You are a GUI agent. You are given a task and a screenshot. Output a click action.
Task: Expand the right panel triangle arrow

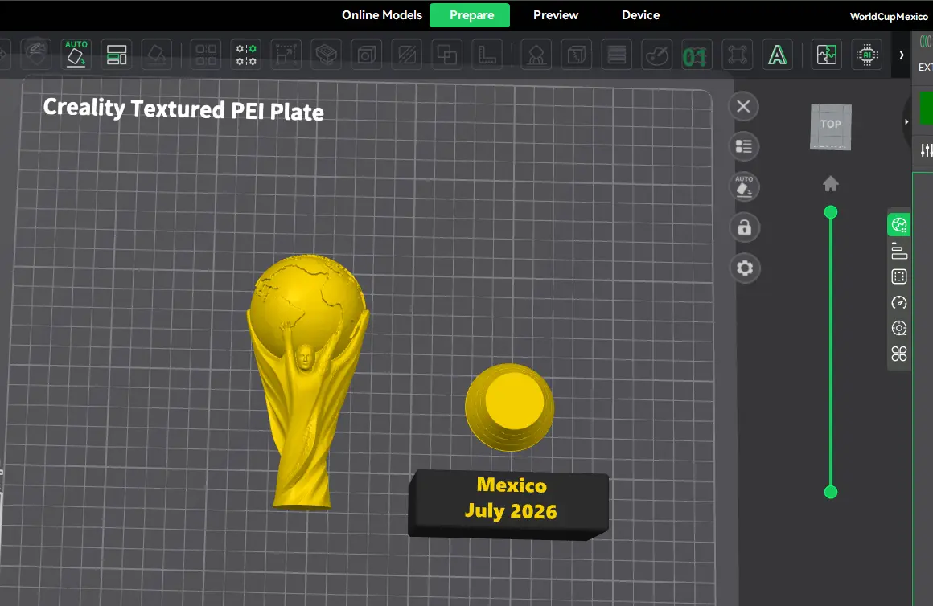[x=906, y=122]
